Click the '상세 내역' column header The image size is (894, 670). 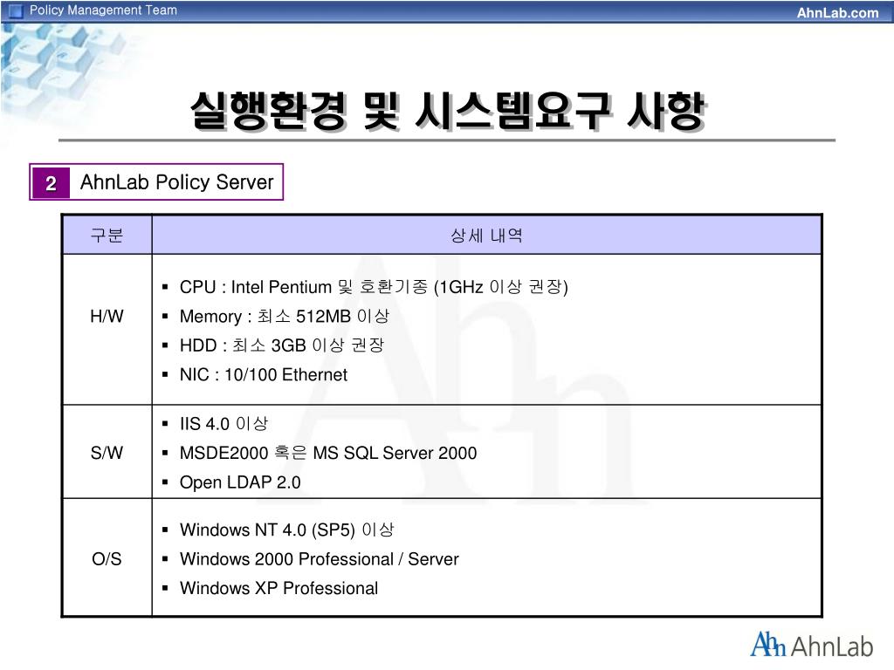[x=486, y=236]
